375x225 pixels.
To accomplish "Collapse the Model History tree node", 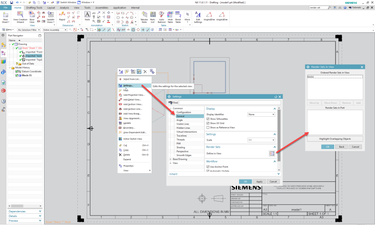I will [x=10, y=67].
